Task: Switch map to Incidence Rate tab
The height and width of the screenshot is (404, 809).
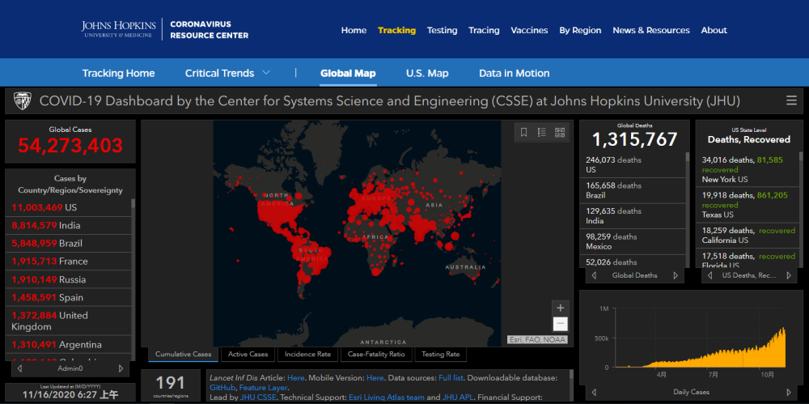Action: point(306,354)
